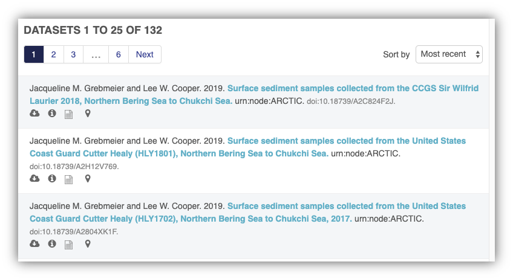Open info icon for HLY1801 dataset
This screenshot has width=513, height=279.
click(x=52, y=179)
